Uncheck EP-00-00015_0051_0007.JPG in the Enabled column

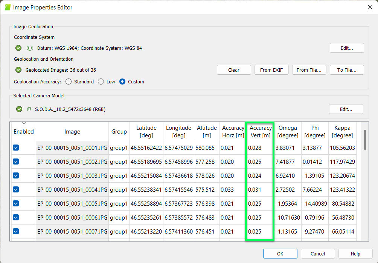(15, 231)
